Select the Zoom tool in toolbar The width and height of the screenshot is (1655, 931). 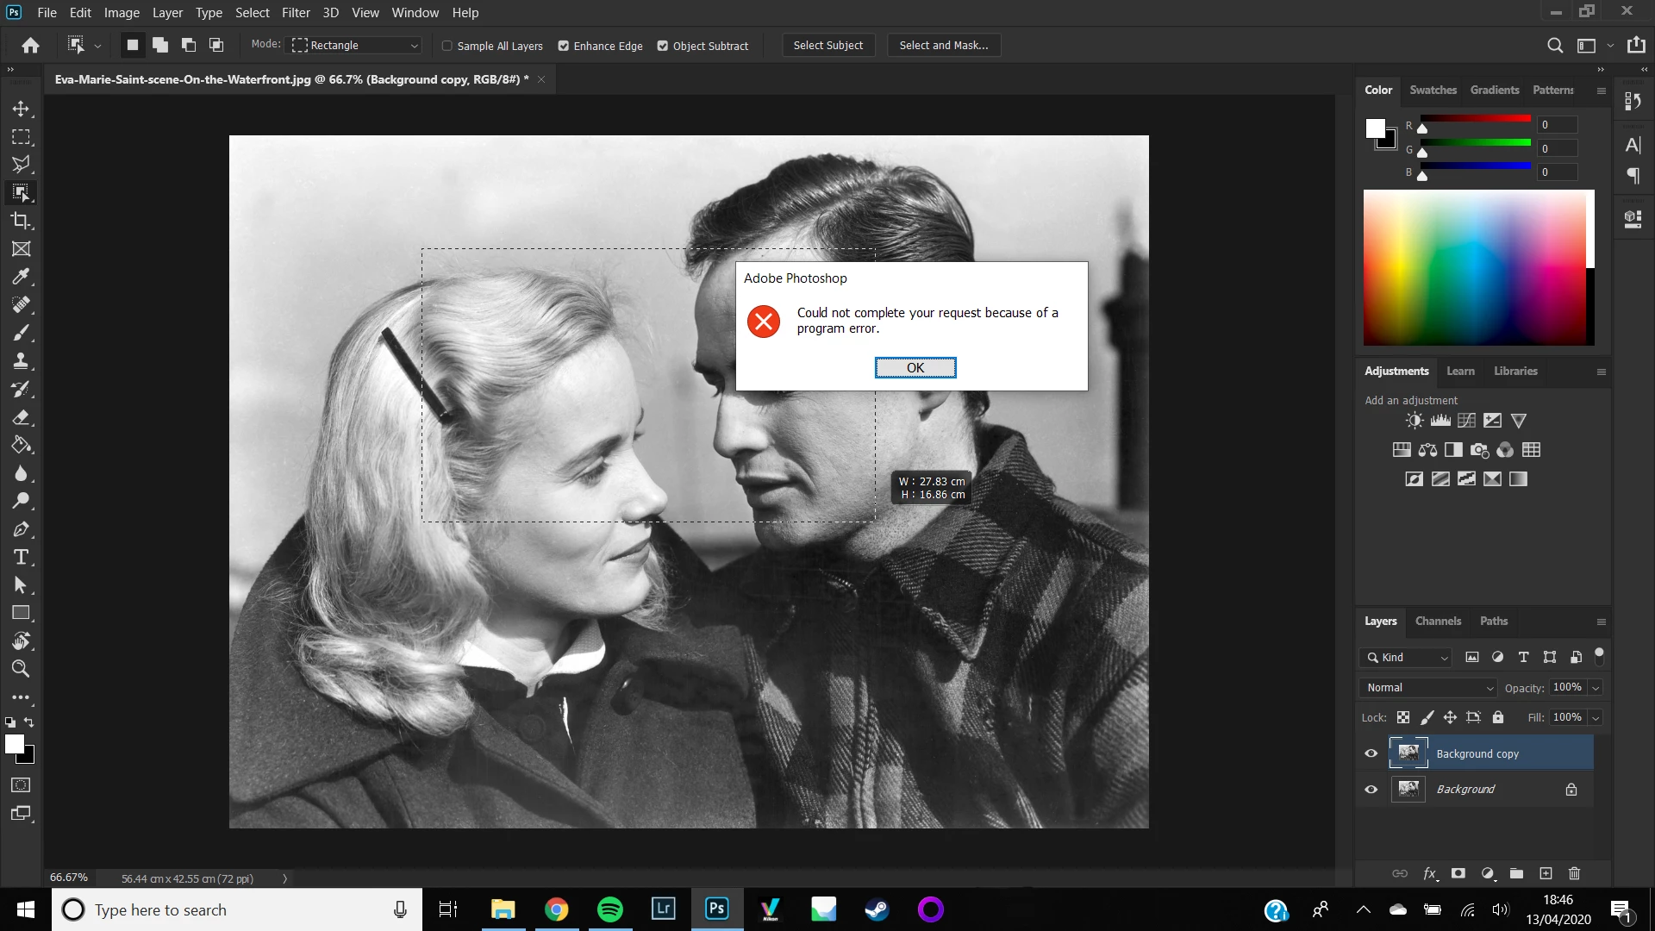(21, 669)
